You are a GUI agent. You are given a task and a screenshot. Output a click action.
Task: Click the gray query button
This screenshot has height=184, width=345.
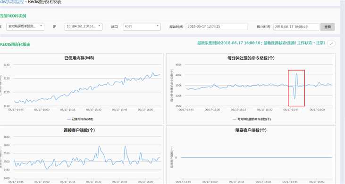(x=328, y=27)
